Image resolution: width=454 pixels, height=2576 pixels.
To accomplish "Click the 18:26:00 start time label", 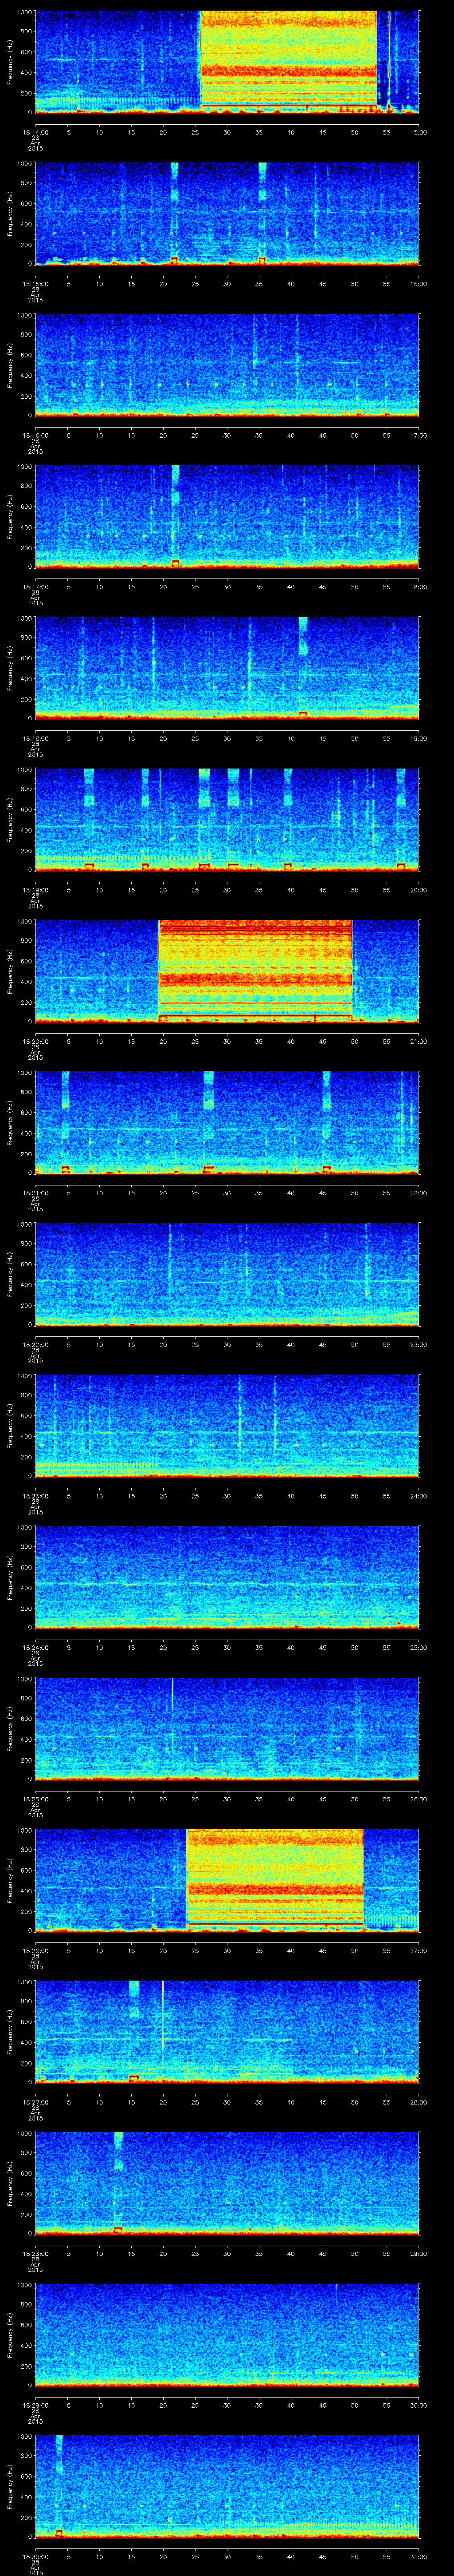I will pos(35,1950).
